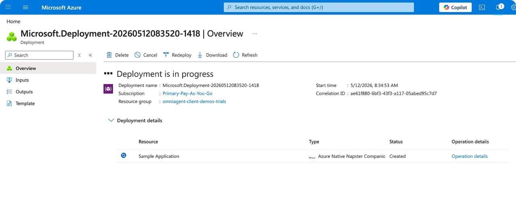Click the in-progress three dots indicator
Viewport: 516px width, 197px height.
(108, 74)
